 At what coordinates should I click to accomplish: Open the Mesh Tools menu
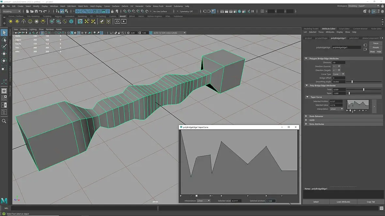tap(83, 6)
